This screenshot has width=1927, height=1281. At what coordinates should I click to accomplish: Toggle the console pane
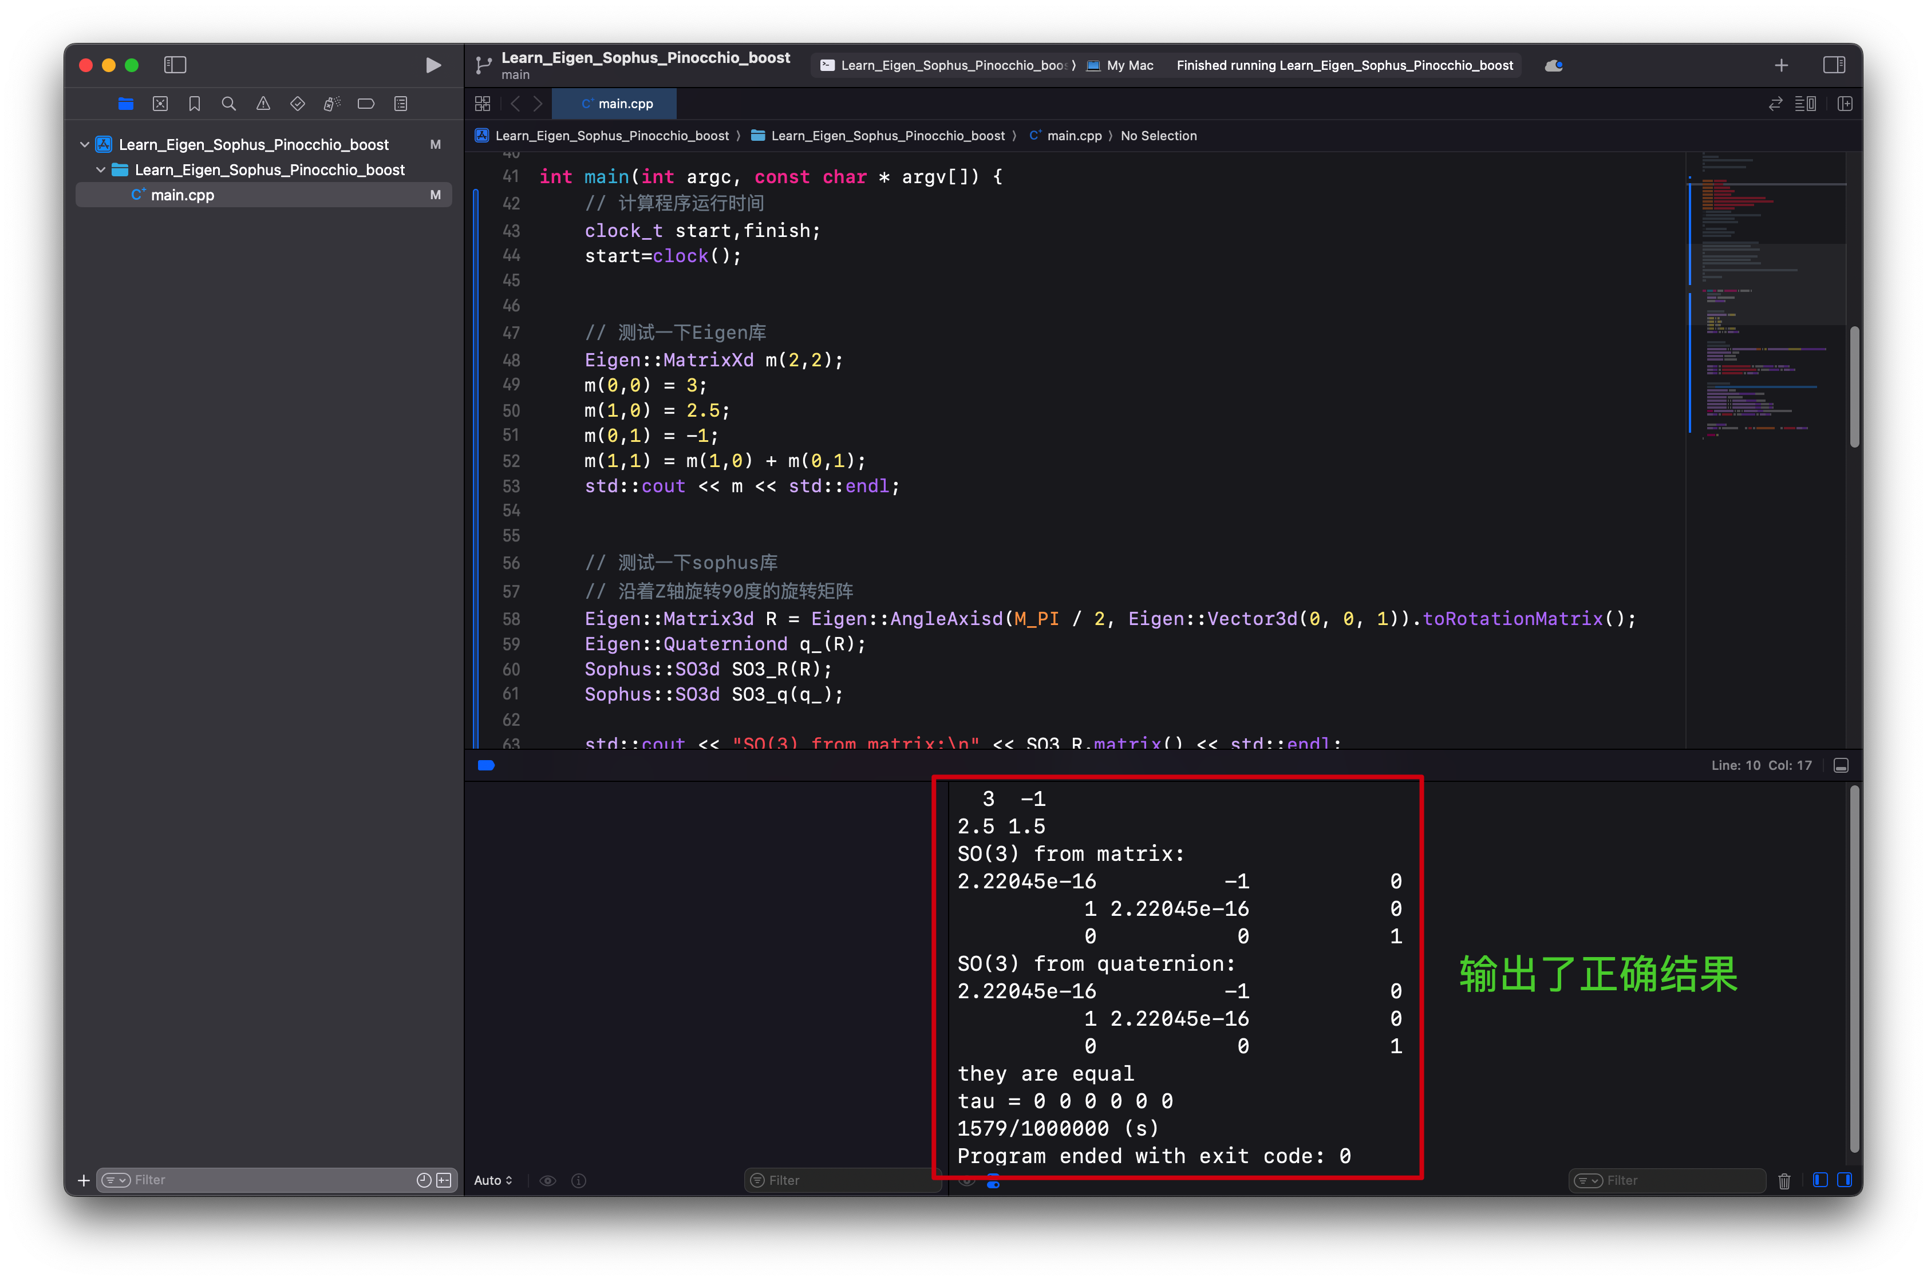point(1845,1180)
